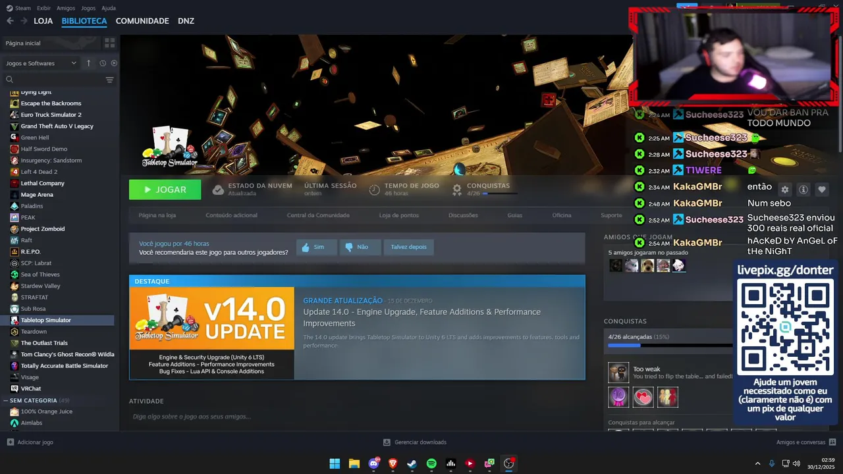Open the Página na loja tab

point(157,215)
